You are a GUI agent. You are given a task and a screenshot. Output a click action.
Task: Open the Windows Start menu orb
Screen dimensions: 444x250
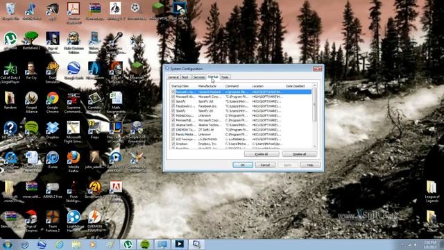click(7, 244)
